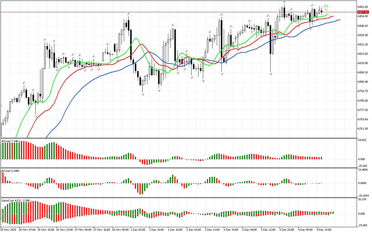Click the ACcust 0.3482 indicator label
Image resolution: width=372 pixels, height=233 pixels.
coord(10,170)
